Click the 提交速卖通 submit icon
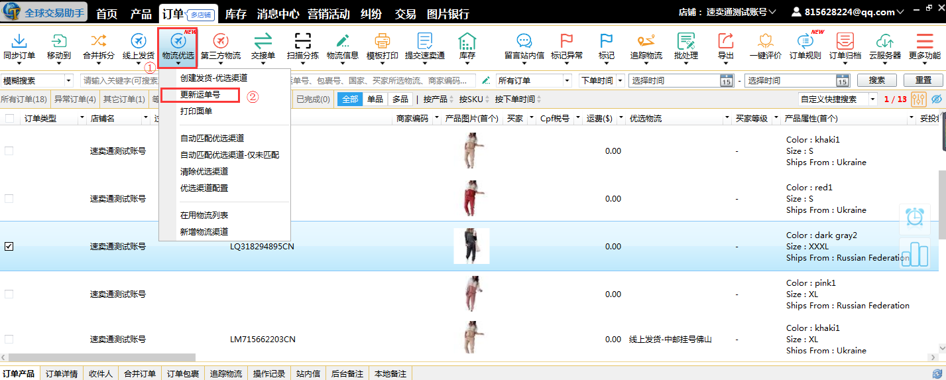 [x=425, y=40]
